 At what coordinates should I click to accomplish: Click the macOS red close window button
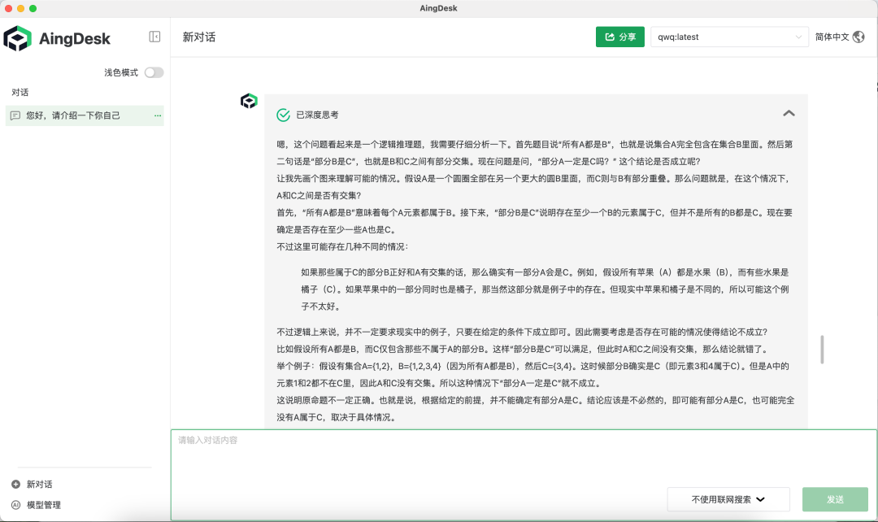click(8, 8)
